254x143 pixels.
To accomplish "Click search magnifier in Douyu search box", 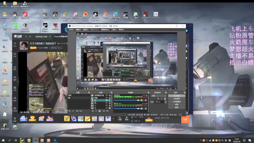I will (50, 37).
